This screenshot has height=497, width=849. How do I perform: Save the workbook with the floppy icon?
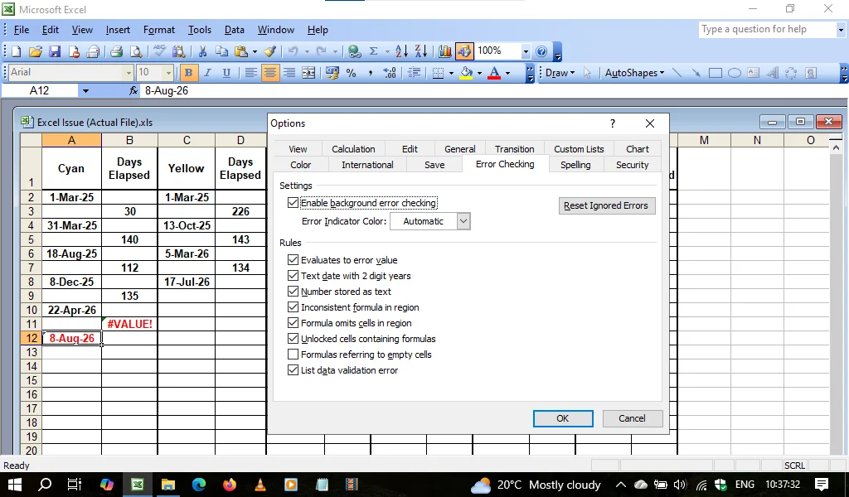[54, 51]
